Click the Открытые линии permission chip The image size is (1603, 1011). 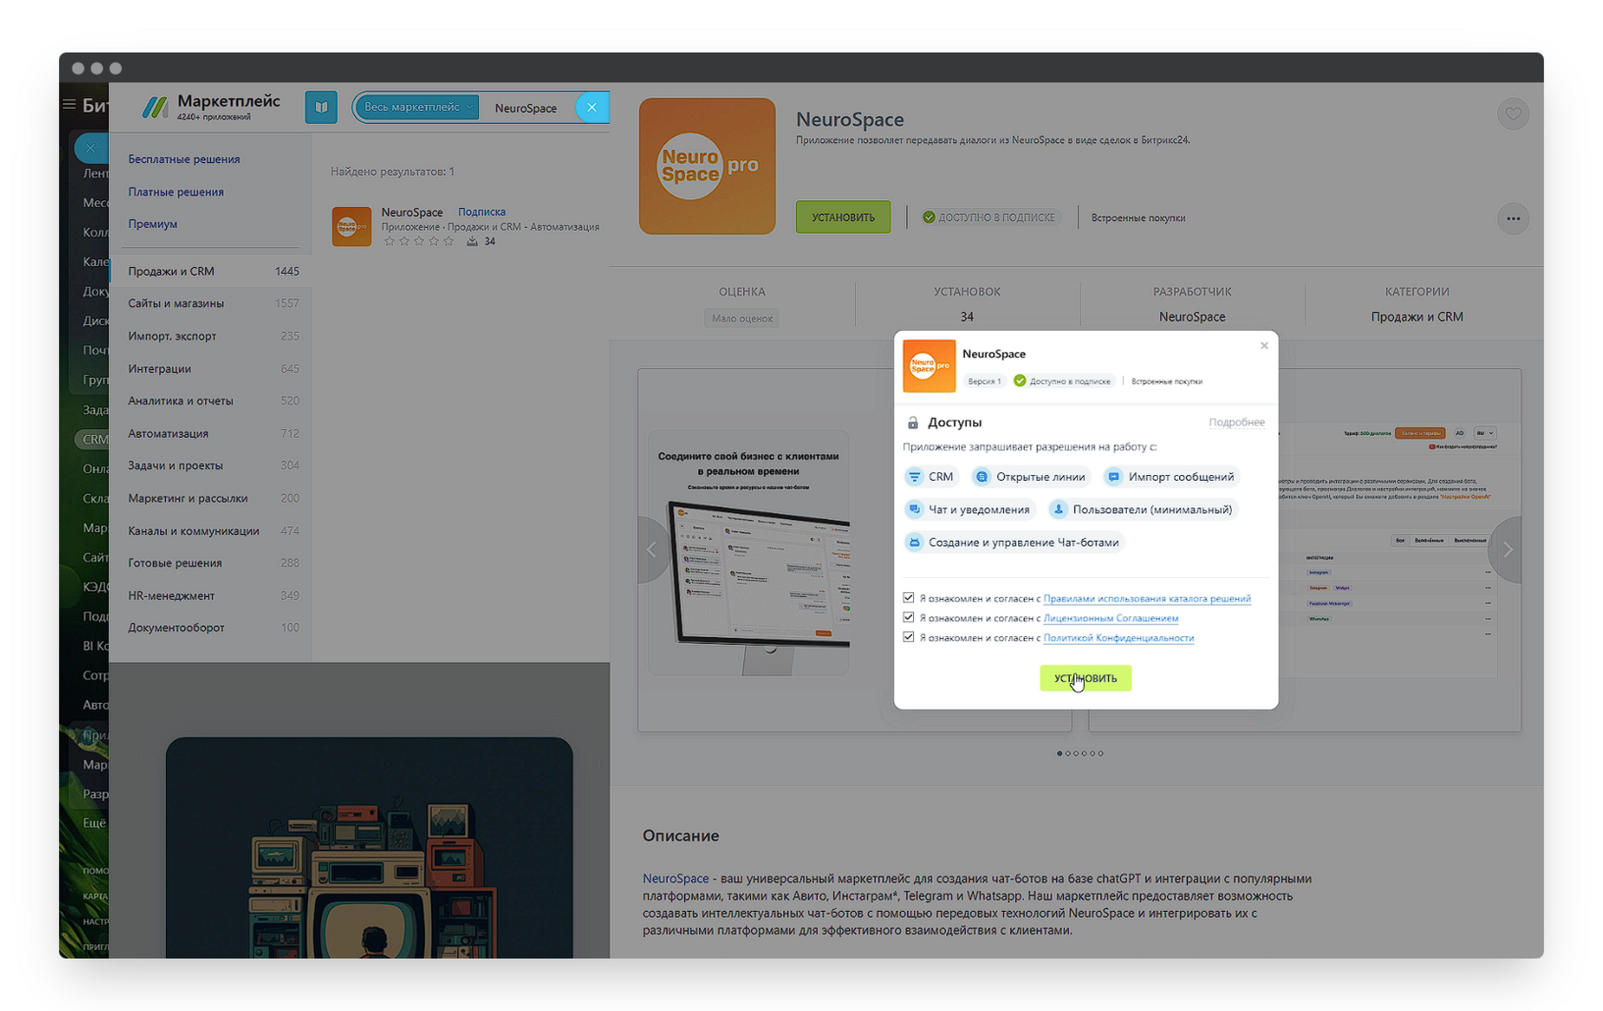click(x=1030, y=477)
